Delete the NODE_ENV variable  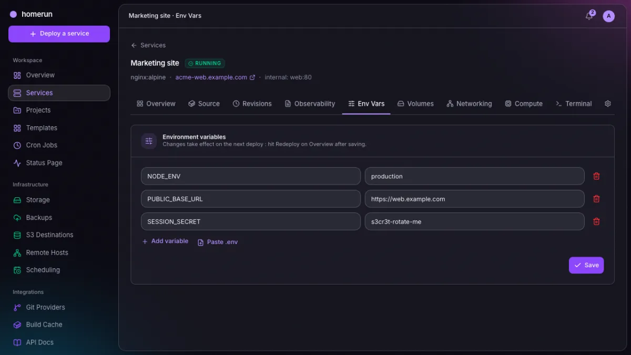tap(596, 176)
